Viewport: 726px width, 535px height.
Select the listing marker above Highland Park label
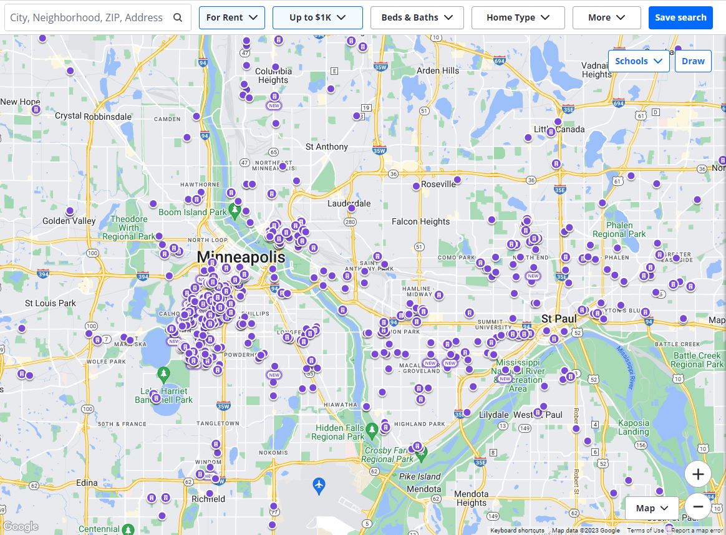point(385,428)
